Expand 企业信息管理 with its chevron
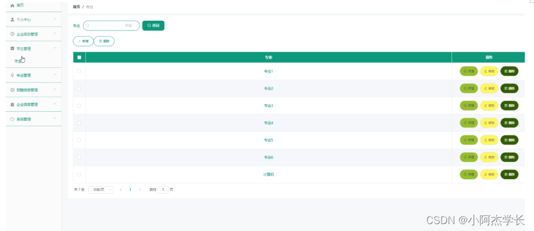Screen dimensions: 534x231 click(x=55, y=104)
